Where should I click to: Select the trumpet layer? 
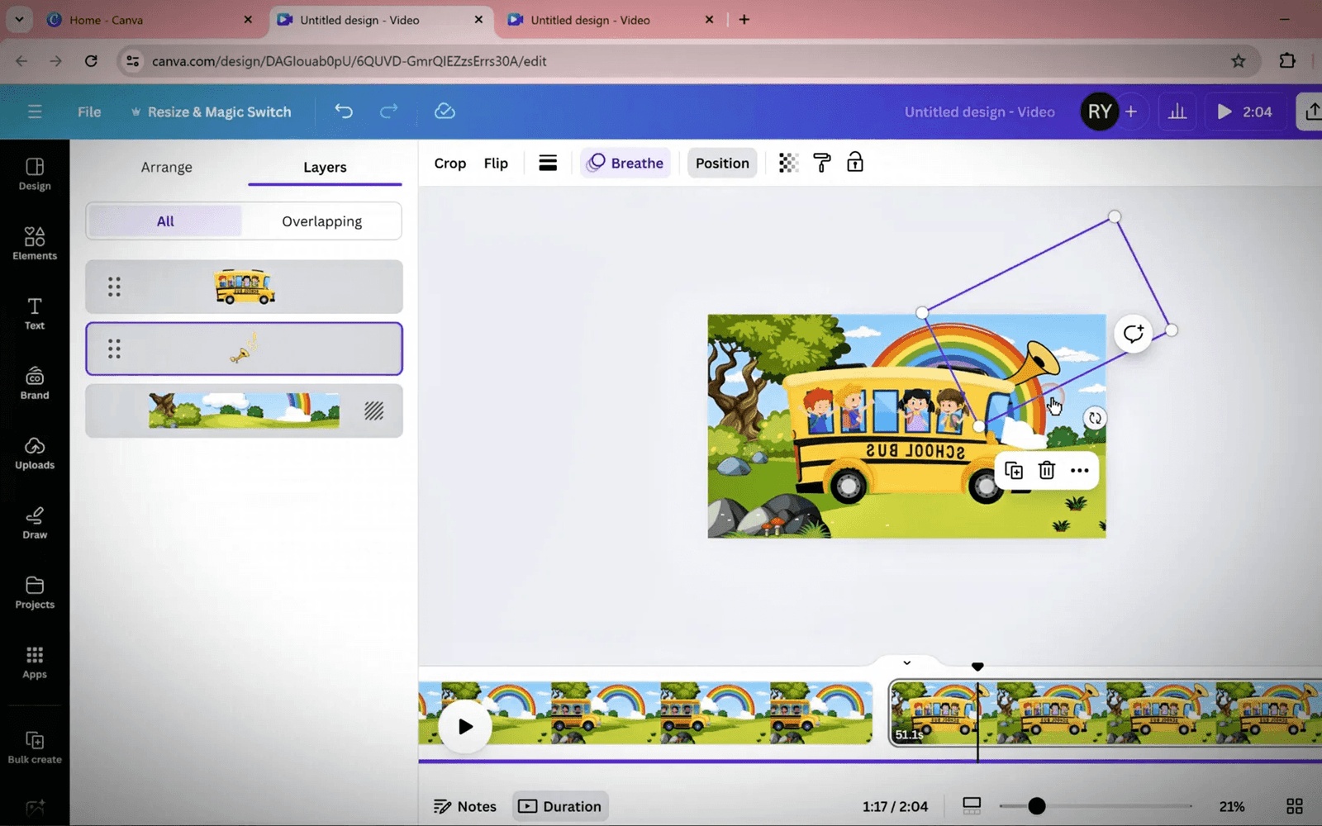click(x=244, y=349)
